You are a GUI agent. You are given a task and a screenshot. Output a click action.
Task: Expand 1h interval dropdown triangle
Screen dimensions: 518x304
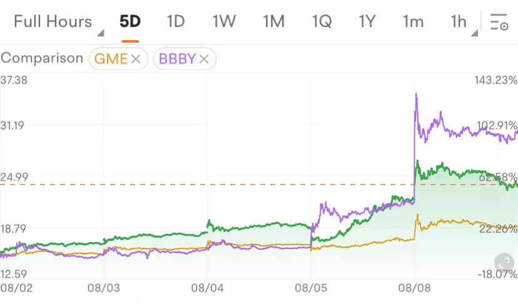[x=474, y=33]
